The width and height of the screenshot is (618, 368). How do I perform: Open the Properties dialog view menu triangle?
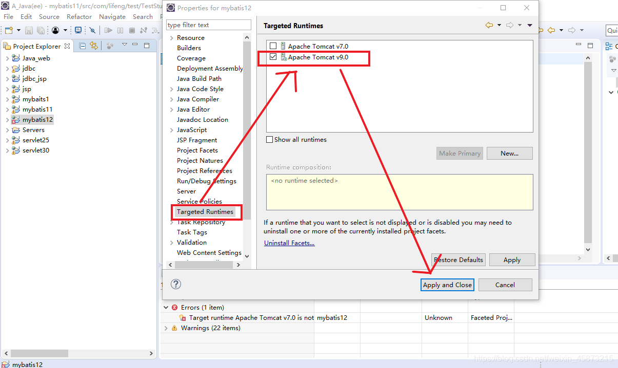530,26
